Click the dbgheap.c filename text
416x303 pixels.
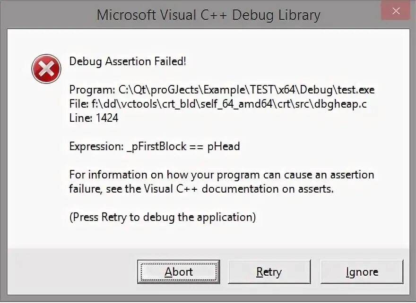[x=340, y=104]
